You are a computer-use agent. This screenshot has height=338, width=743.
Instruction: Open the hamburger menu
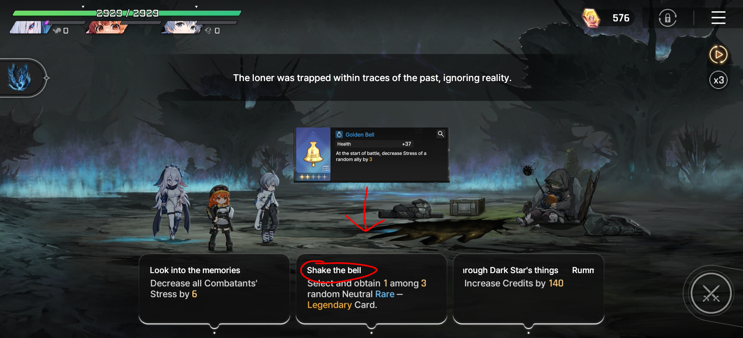718,18
